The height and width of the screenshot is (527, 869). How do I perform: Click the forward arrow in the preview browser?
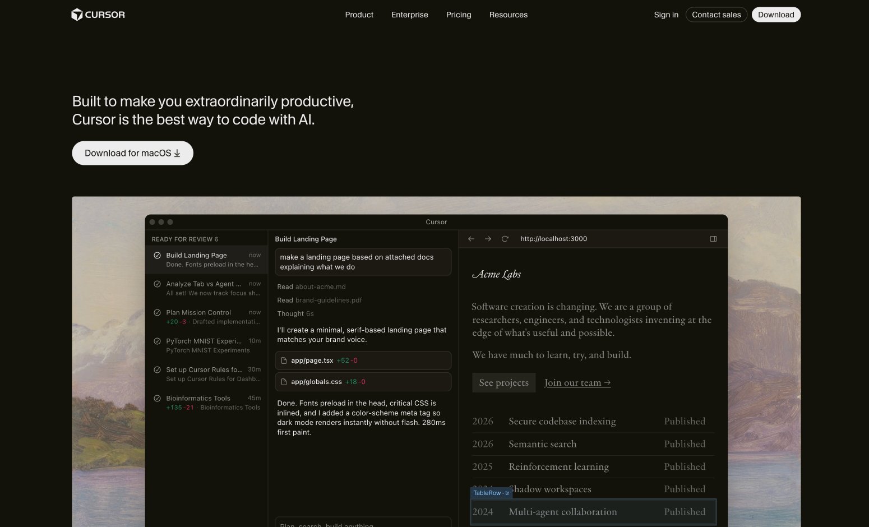pos(488,239)
